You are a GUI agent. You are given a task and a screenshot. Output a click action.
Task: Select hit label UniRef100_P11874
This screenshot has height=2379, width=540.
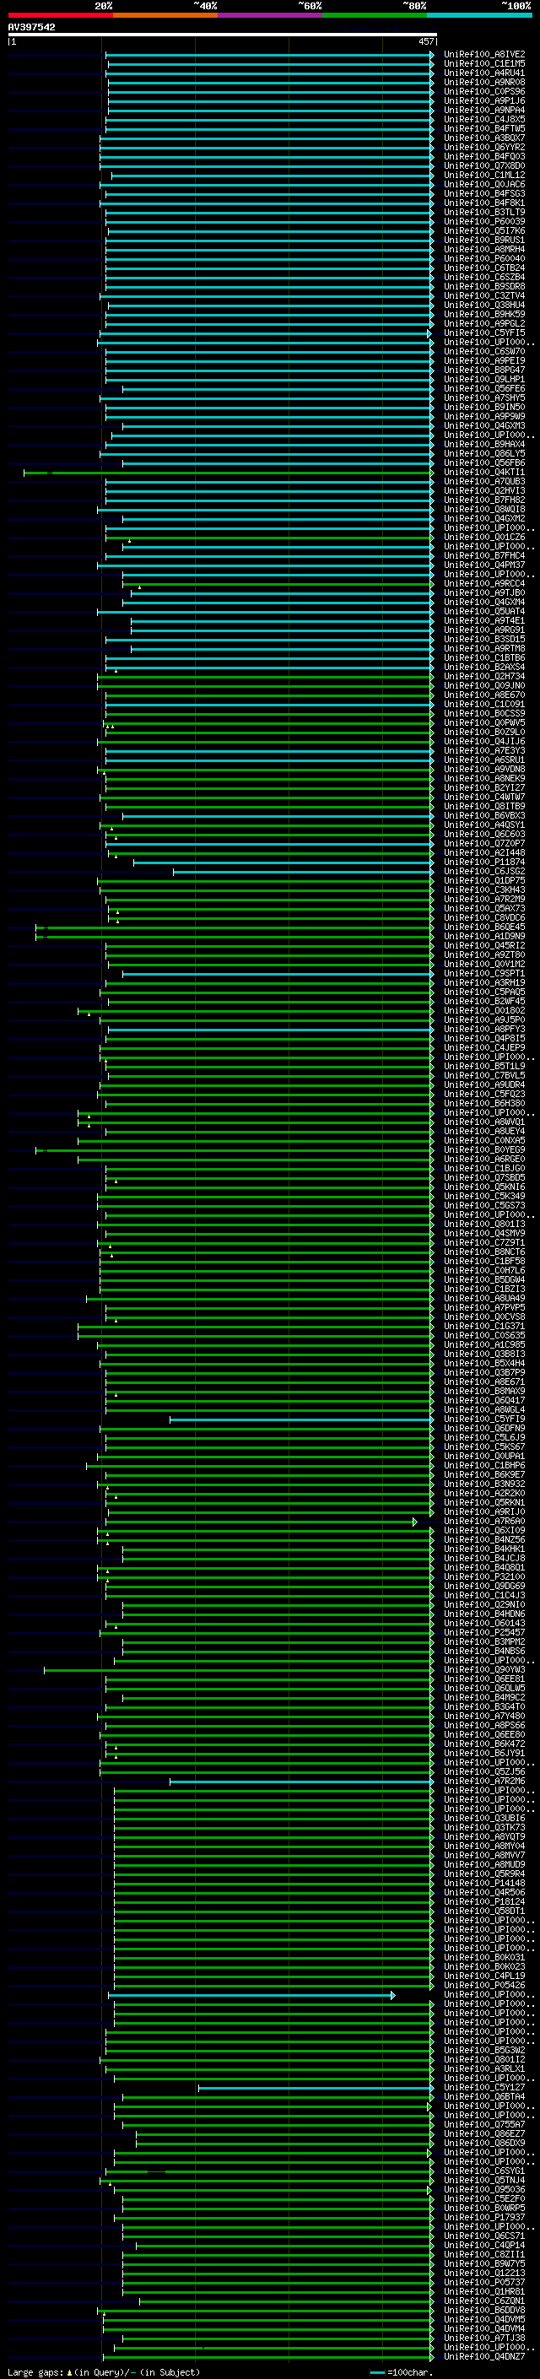pos(484,862)
